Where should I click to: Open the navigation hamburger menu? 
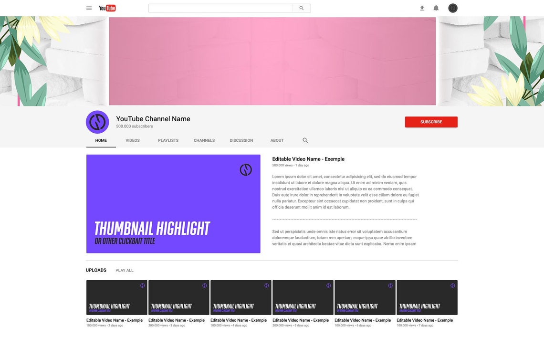(88, 8)
